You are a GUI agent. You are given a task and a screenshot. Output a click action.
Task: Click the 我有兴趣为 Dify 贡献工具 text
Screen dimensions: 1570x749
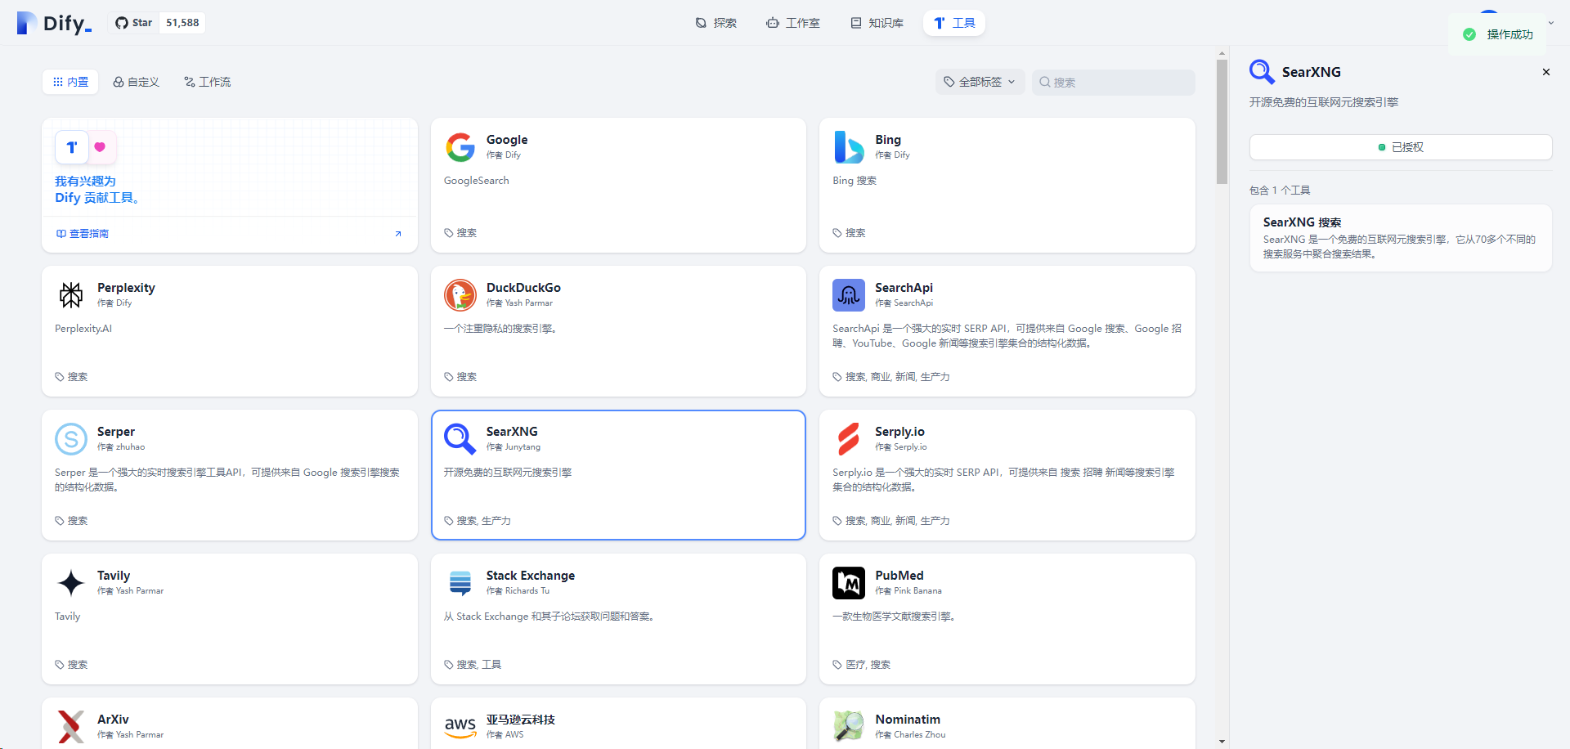(97, 190)
